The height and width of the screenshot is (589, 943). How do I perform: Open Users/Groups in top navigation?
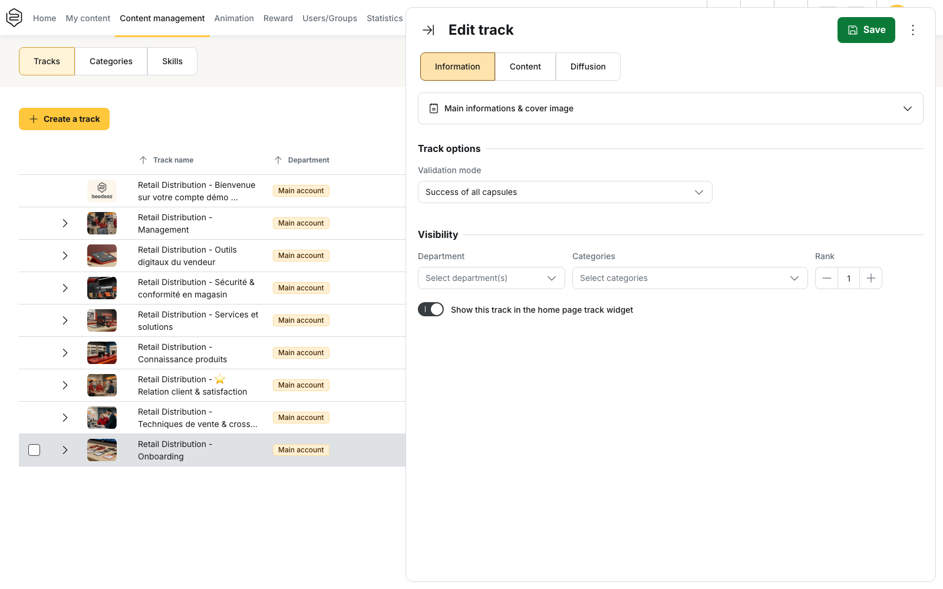(x=330, y=18)
